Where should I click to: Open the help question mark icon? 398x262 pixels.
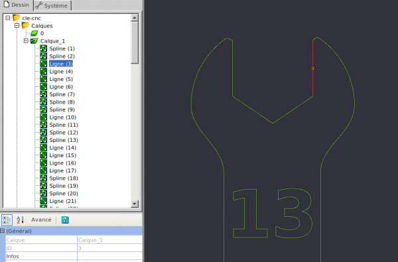click(x=65, y=220)
